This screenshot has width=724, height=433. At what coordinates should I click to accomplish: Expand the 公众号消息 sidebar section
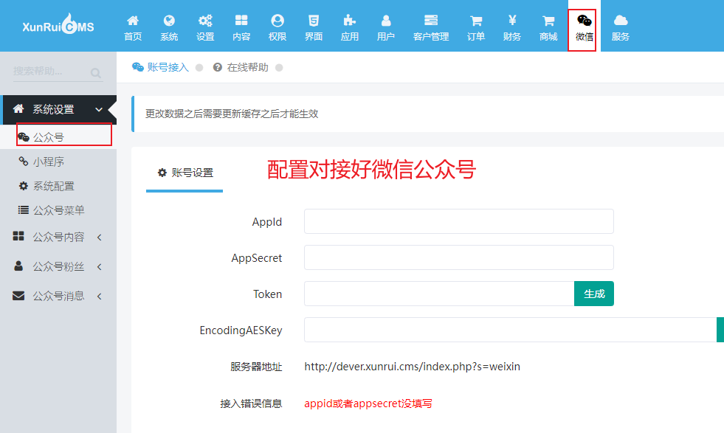pyautogui.click(x=58, y=296)
